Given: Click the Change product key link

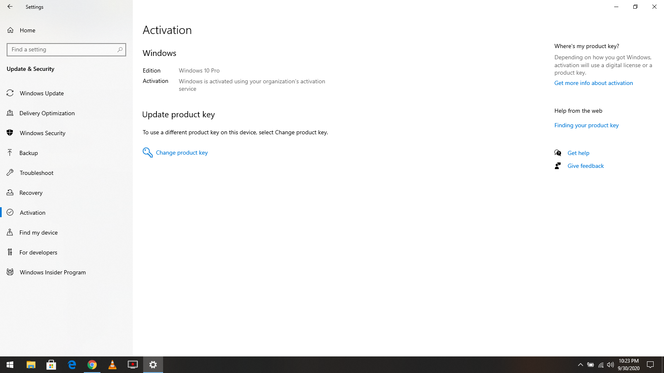Looking at the screenshot, I should 182,153.
